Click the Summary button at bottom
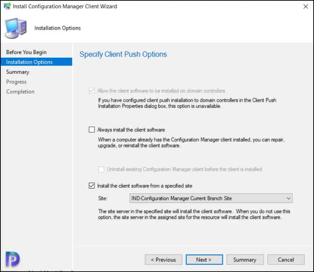This screenshot has width=314, height=272. click(245, 260)
